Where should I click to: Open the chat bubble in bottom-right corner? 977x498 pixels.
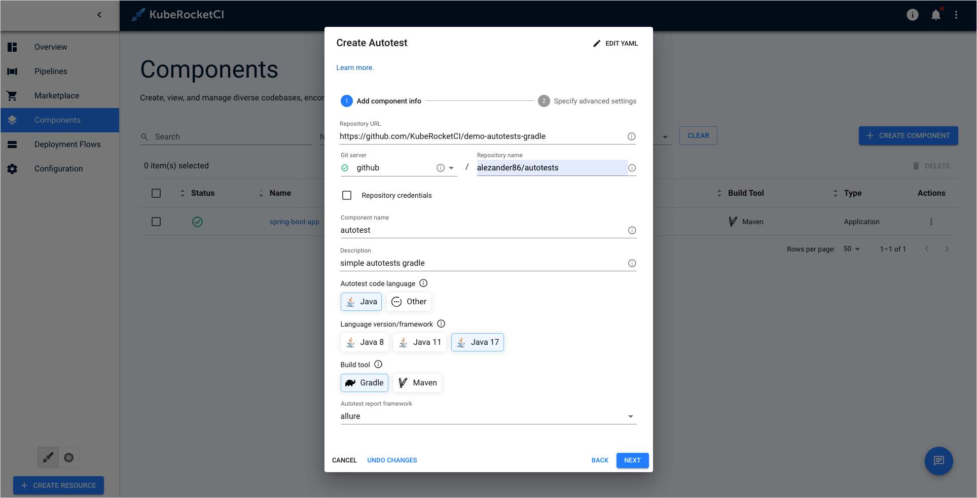[938, 461]
